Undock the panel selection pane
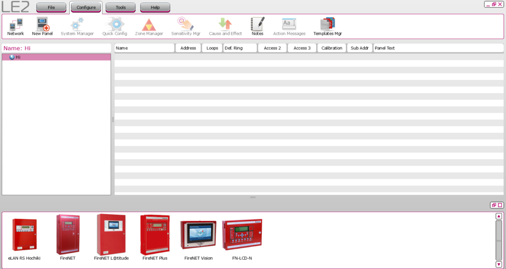 tap(494, 205)
